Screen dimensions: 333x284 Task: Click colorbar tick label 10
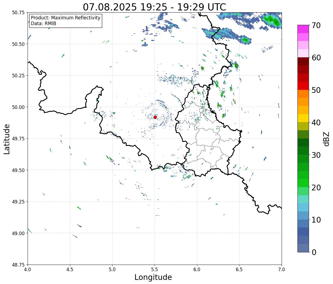coord(316,220)
